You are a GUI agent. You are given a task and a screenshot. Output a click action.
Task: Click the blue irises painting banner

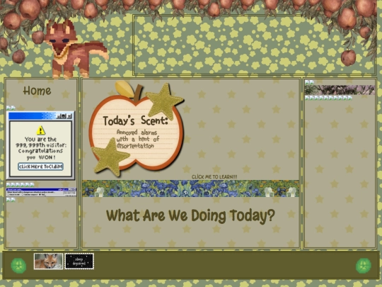(190, 188)
